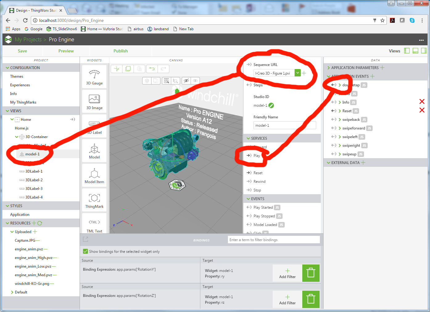Open the Sequence URL dropdown
The width and height of the screenshot is (430, 312).
pos(298,73)
